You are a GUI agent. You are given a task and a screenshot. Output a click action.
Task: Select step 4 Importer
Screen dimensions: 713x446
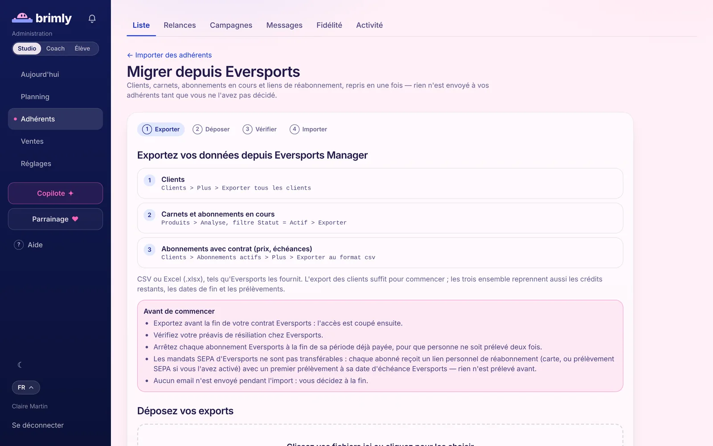(x=308, y=129)
